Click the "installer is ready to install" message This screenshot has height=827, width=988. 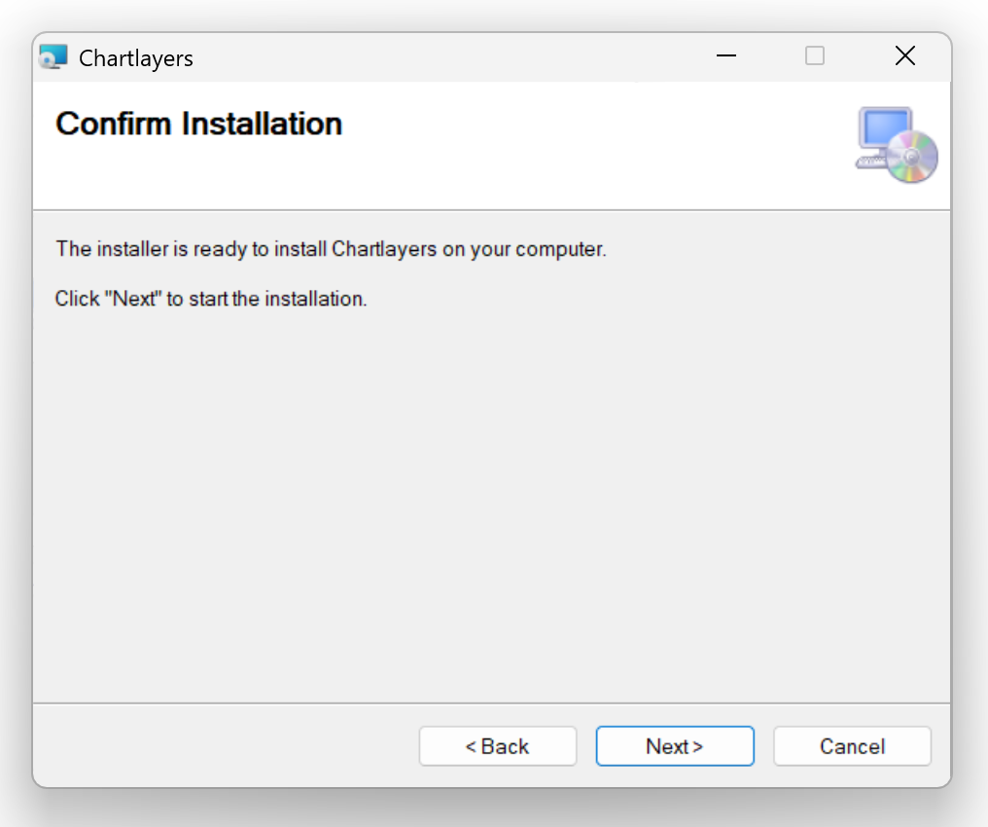pos(331,249)
